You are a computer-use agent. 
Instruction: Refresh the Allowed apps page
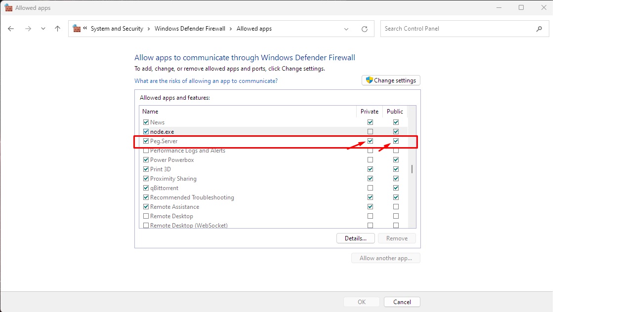(x=365, y=29)
